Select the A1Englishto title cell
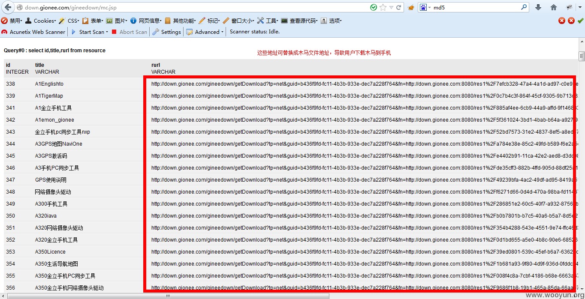Screen dimensions: 585x299 point(49,84)
